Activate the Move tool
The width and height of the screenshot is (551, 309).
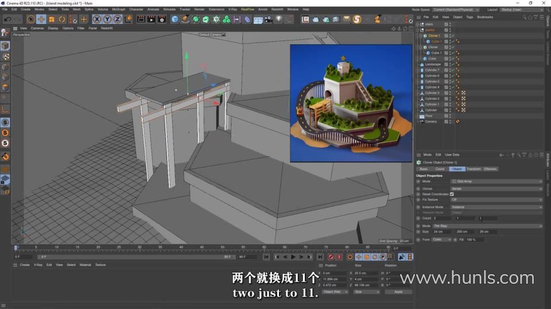(x=41, y=19)
